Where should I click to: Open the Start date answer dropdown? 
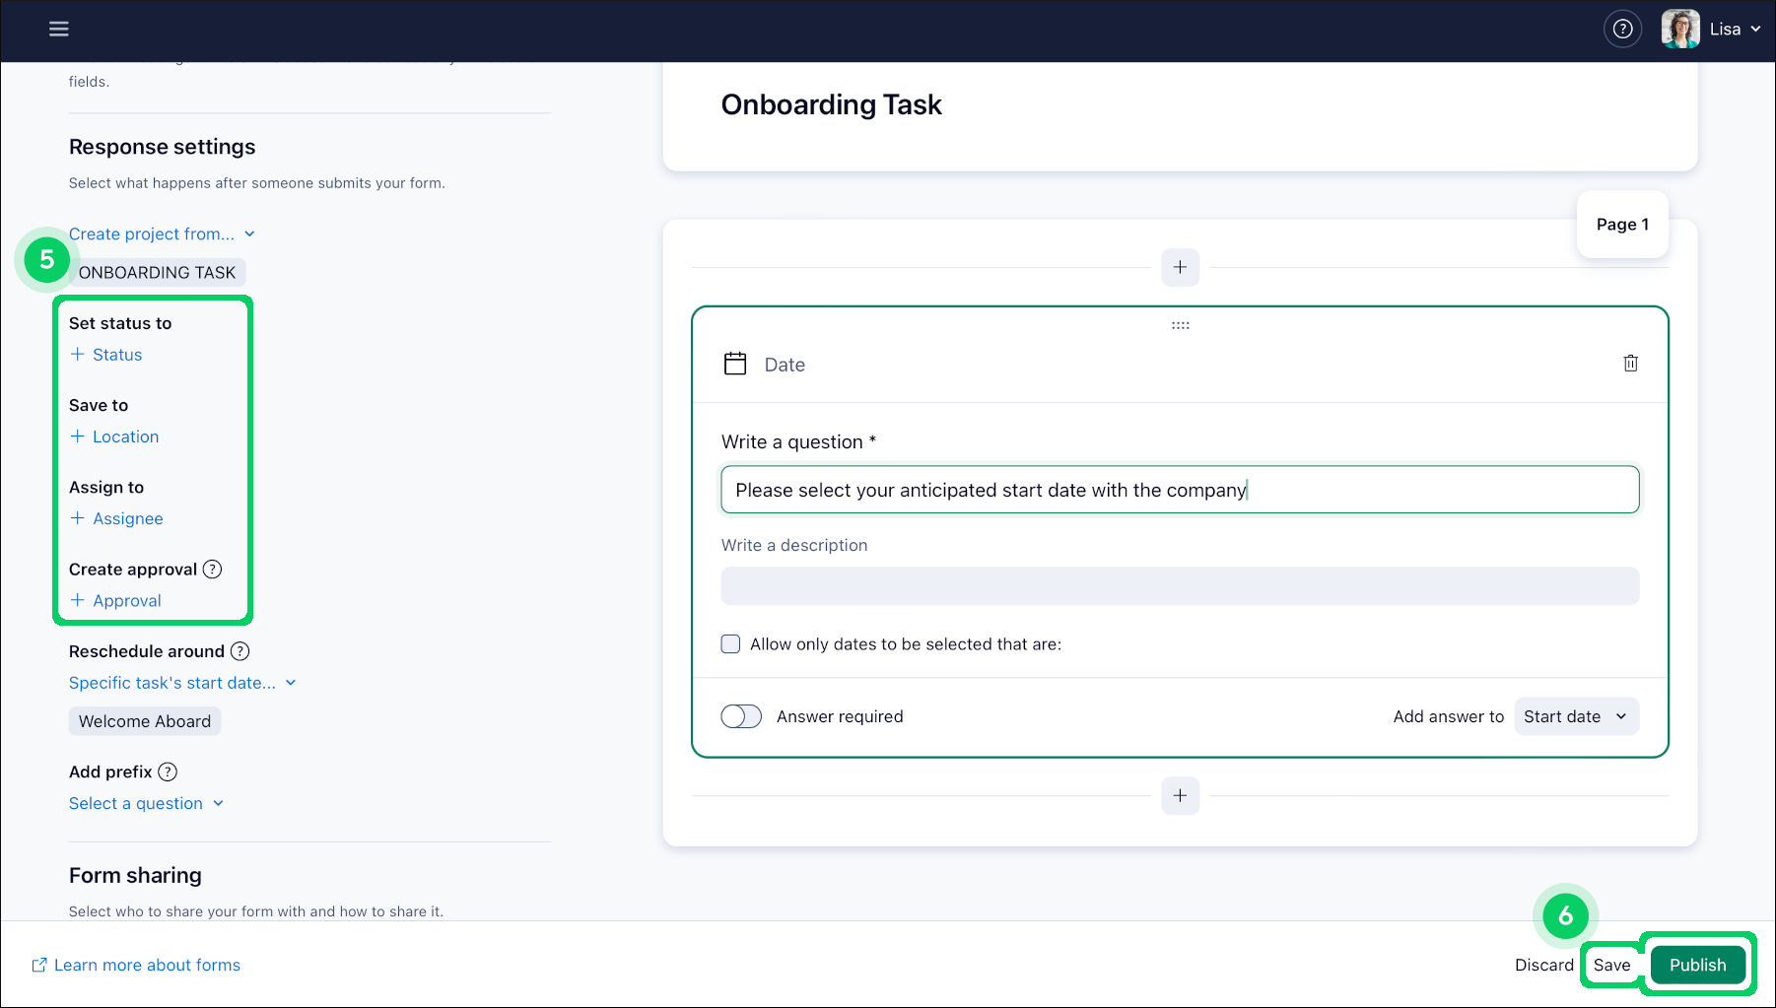point(1575,716)
